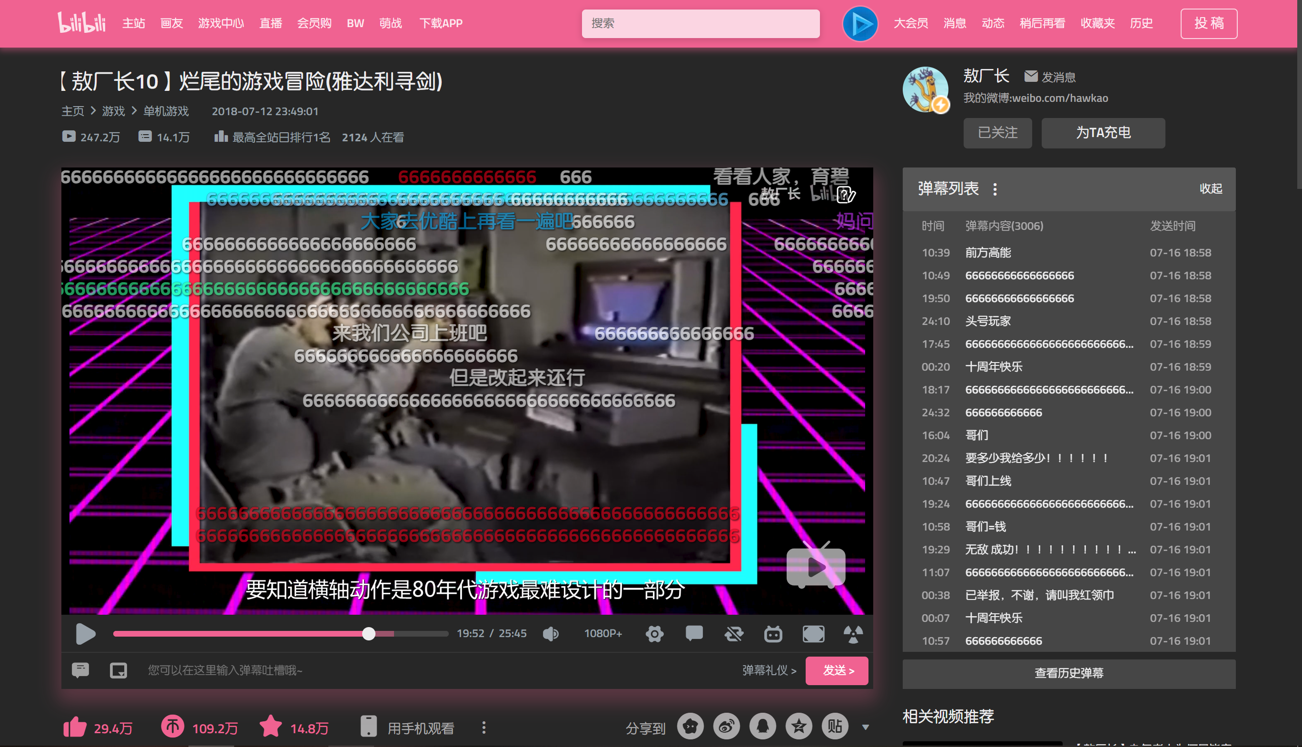Open 游戏中心 in the top navigation
The width and height of the screenshot is (1302, 747).
(221, 24)
